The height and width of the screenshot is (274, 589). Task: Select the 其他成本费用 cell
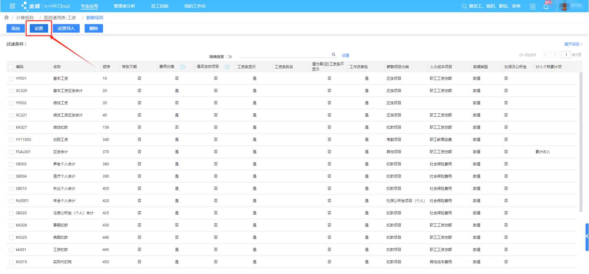[441, 262]
